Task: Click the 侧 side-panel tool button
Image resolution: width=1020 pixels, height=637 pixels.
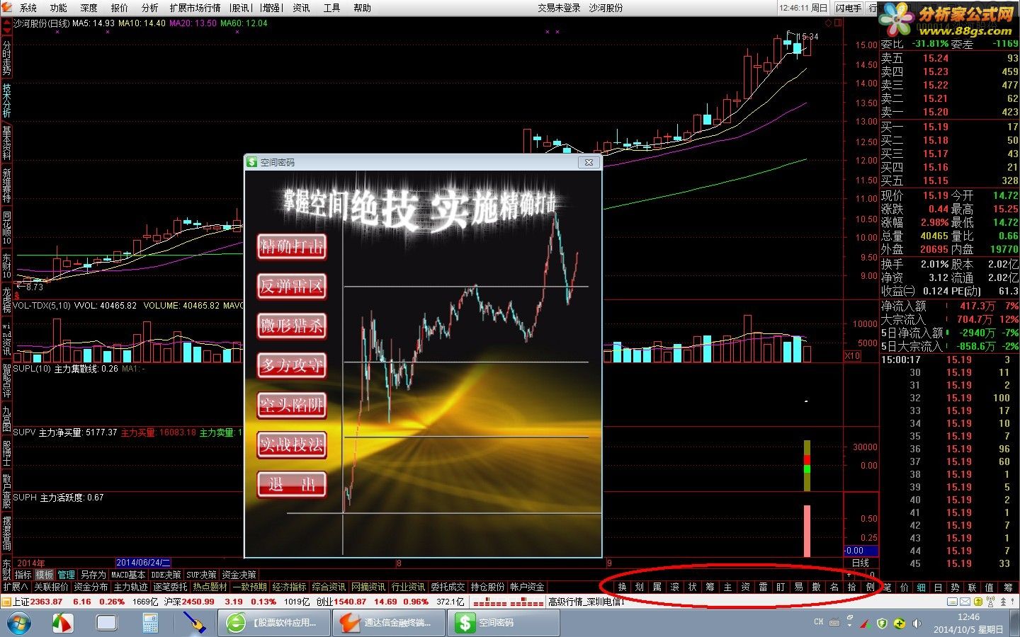Action: [870, 587]
